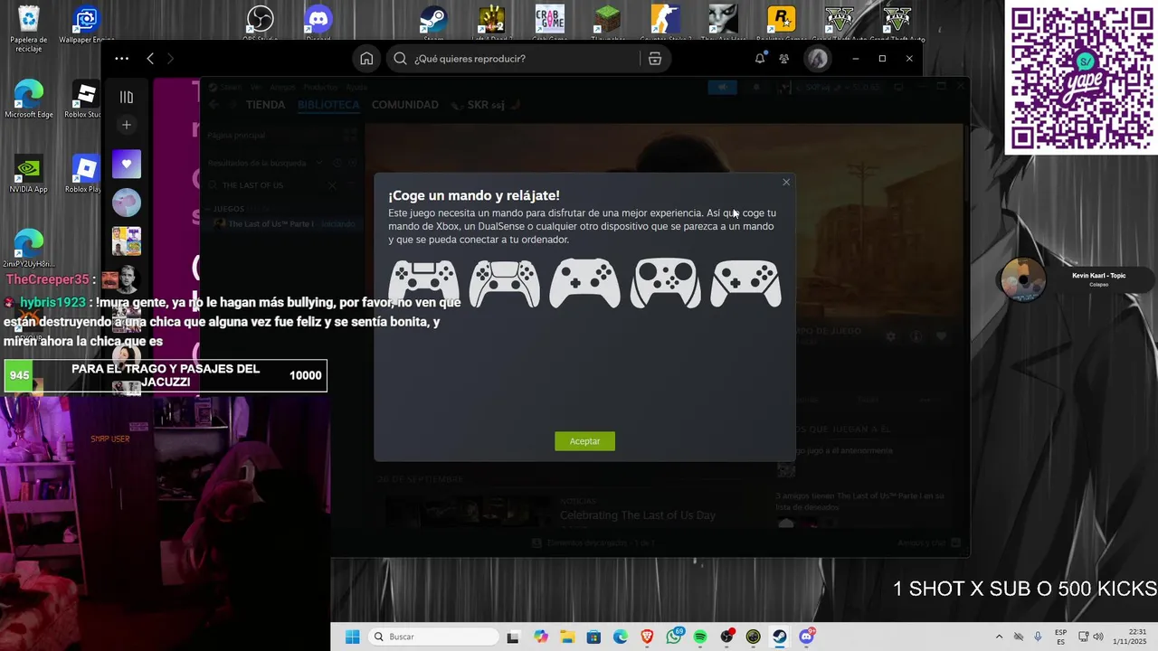Open 'Celebrating The Last of Us Day' news
Image resolution: width=1158 pixels, height=651 pixels.
point(637,515)
